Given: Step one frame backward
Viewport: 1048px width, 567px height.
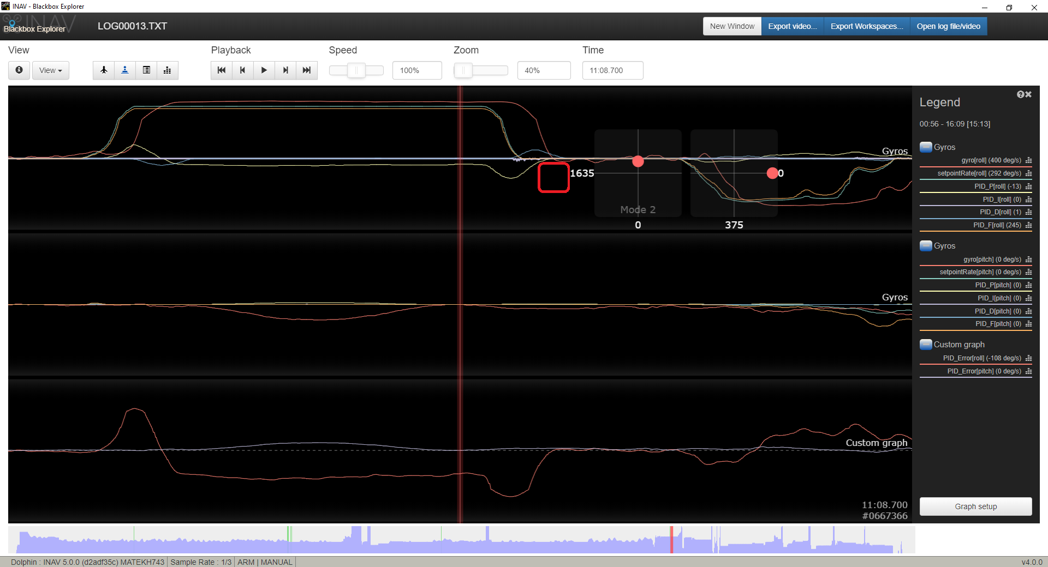Looking at the screenshot, I should [x=243, y=70].
